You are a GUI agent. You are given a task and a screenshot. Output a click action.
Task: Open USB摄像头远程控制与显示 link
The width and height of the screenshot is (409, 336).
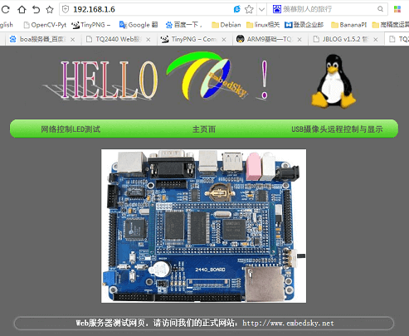point(337,129)
